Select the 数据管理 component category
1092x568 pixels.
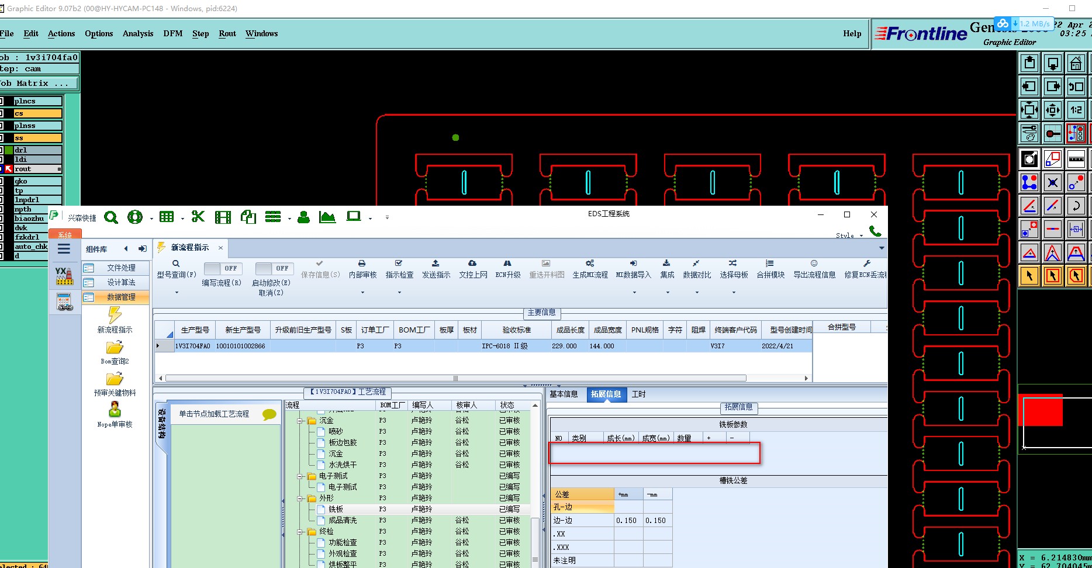pyautogui.click(x=115, y=297)
